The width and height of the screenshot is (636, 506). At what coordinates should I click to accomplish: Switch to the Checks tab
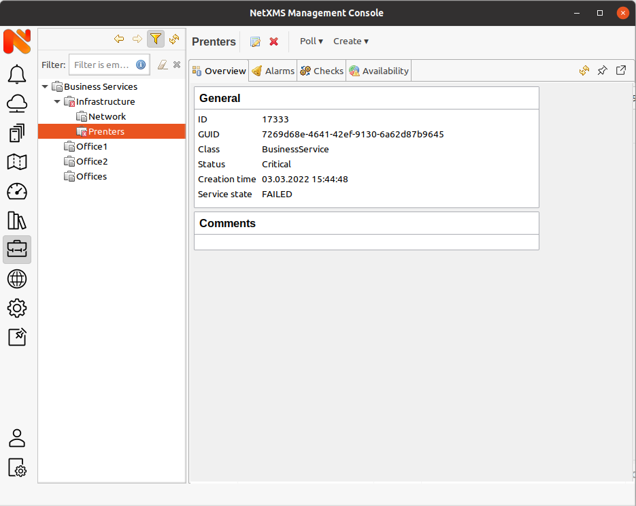coord(322,71)
